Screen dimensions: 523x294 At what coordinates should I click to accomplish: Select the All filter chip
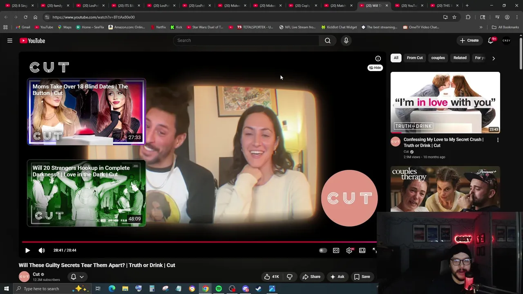[x=396, y=58]
